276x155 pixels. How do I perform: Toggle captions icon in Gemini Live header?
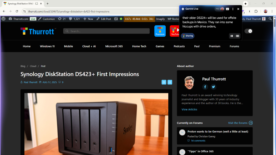click(x=227, y=9)
